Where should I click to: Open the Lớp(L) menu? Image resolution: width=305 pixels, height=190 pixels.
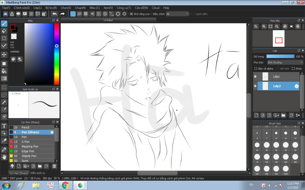click(x=38, y=8)
